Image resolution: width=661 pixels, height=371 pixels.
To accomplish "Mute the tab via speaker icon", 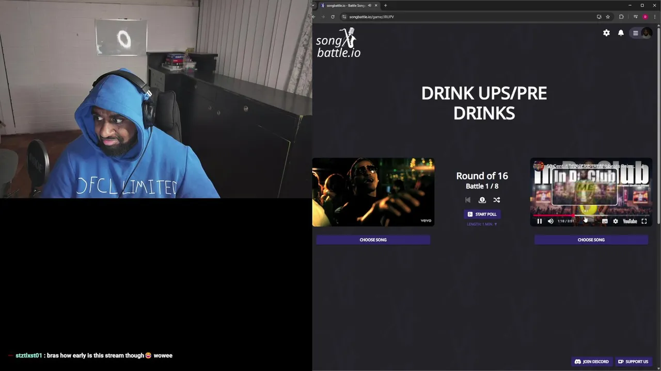I will (x=369, y=5).
